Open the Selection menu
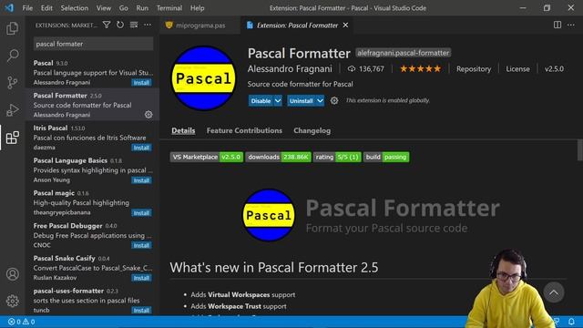The height and width of the screenshot is (328, 583). click(75, 8)
